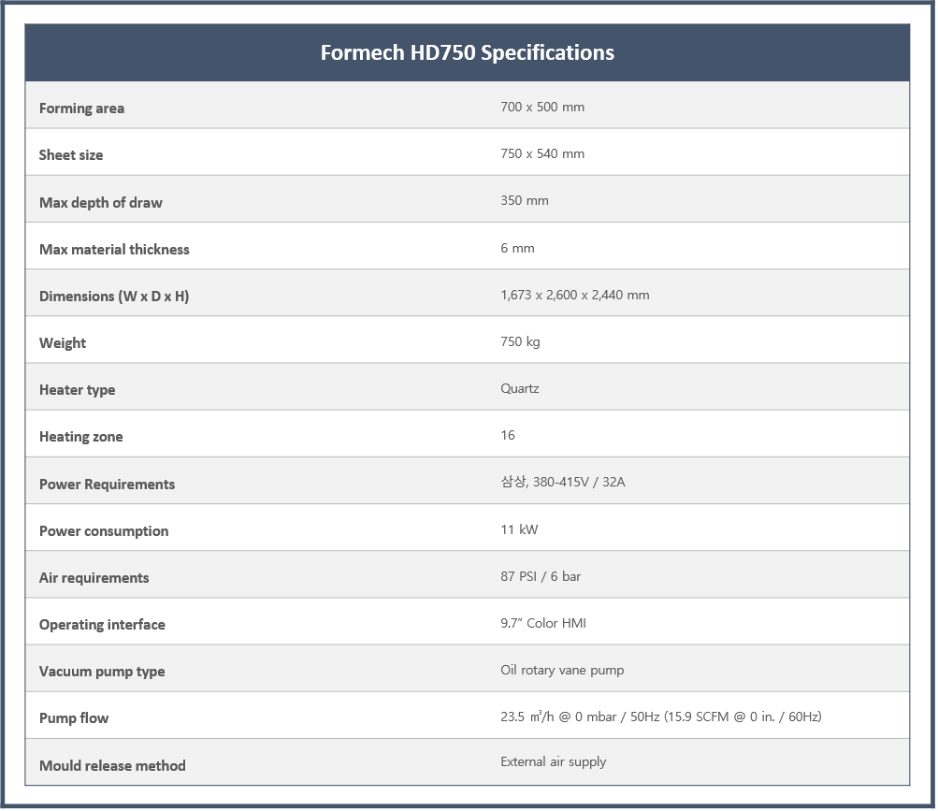Click the value '1,673 x 2,600 x 2,440 mm'
The width and height of the screenshot is (938, 811).
click(575, 295)
